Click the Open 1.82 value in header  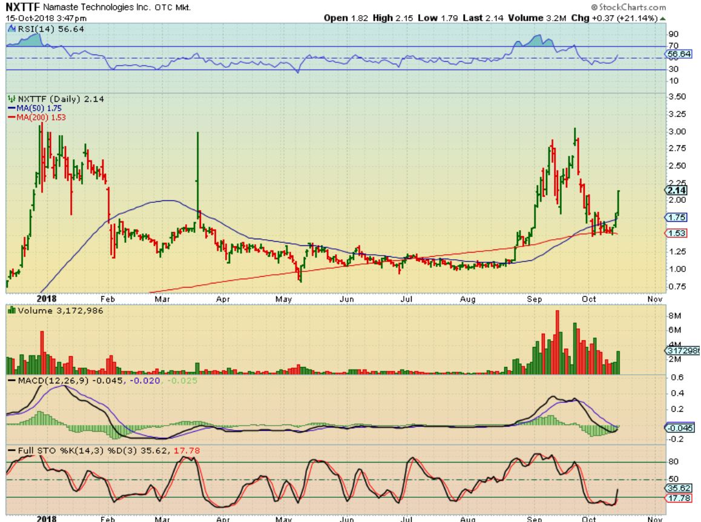pos(346,18)
